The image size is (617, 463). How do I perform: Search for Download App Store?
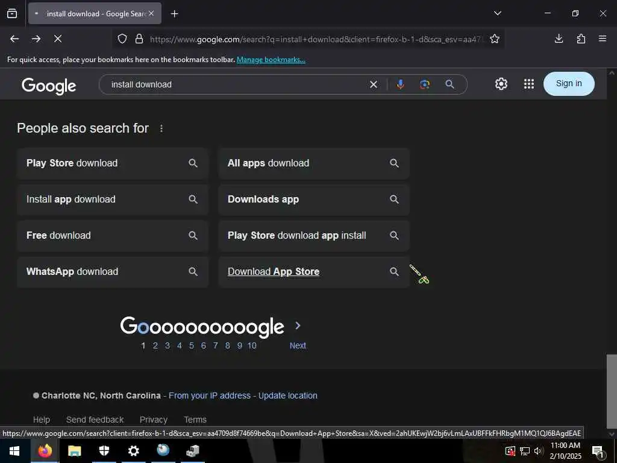pyautogui.click(x=313, y=272)
